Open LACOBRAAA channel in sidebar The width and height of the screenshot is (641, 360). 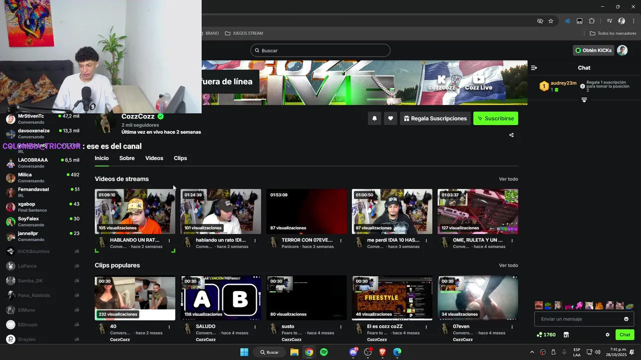[x=43, y=163]
